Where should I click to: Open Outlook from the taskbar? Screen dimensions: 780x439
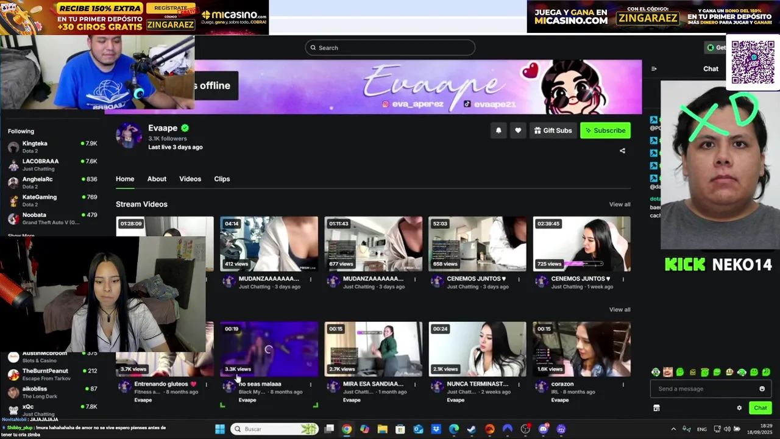tap(418, 429)
